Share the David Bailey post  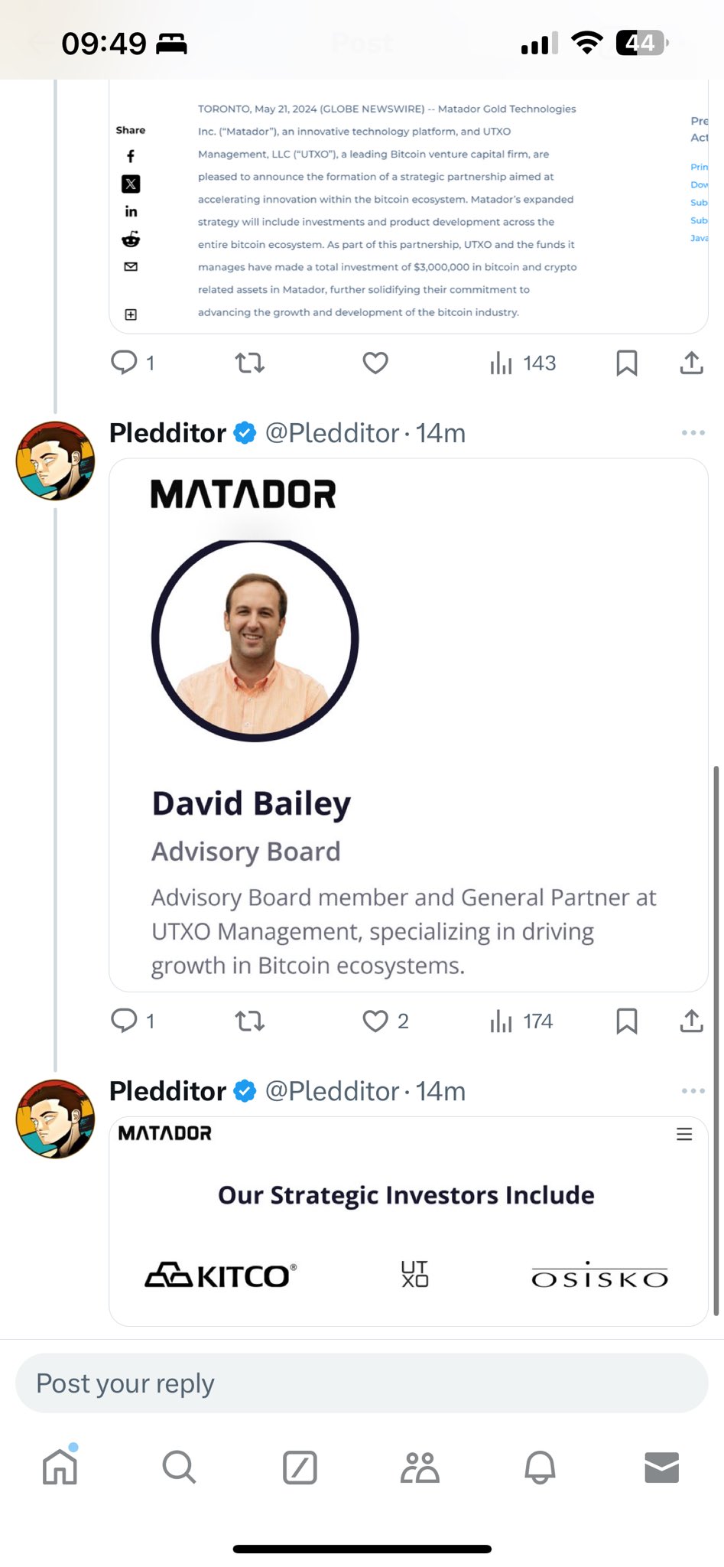(691, 1021)
